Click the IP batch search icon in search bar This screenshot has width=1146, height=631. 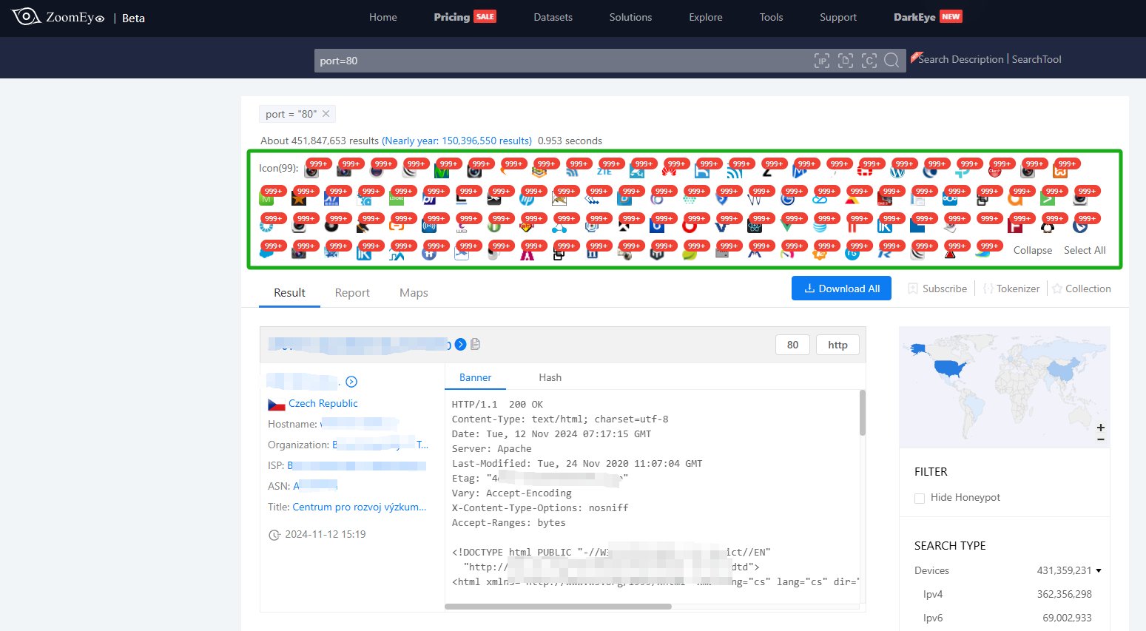[x=821, y=61]
